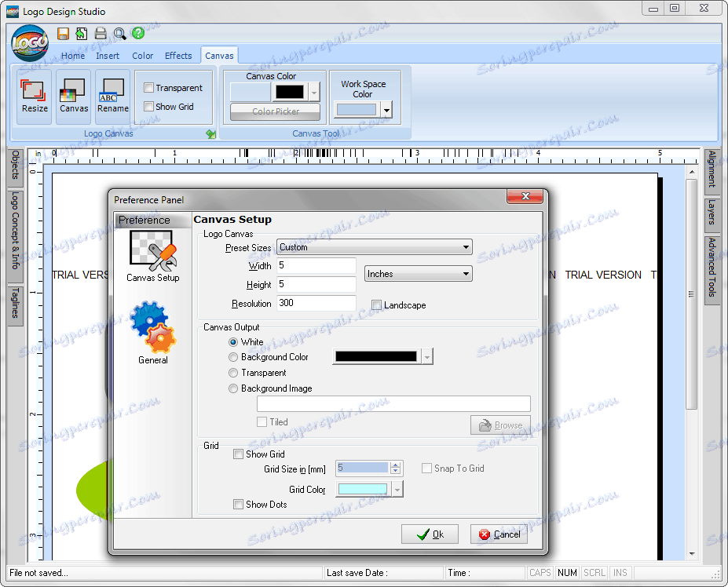Viewport: 728px width, 587px height.
Task: Click the Browse button
Action: pyautogui.click(x=500, y=425)
